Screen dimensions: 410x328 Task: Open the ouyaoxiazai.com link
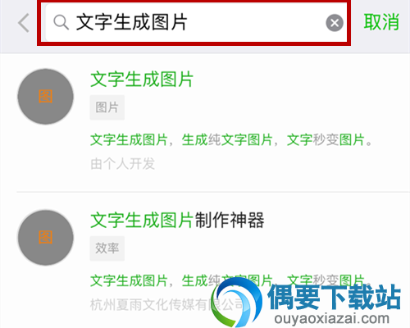click(x=332, y=318)
